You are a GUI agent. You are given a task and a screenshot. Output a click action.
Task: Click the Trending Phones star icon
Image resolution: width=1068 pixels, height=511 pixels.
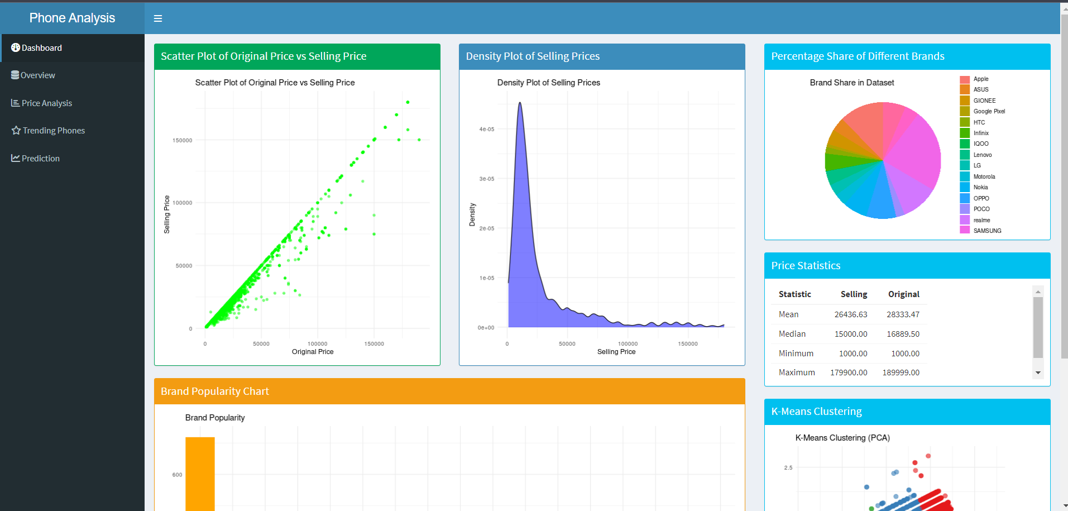16,131
